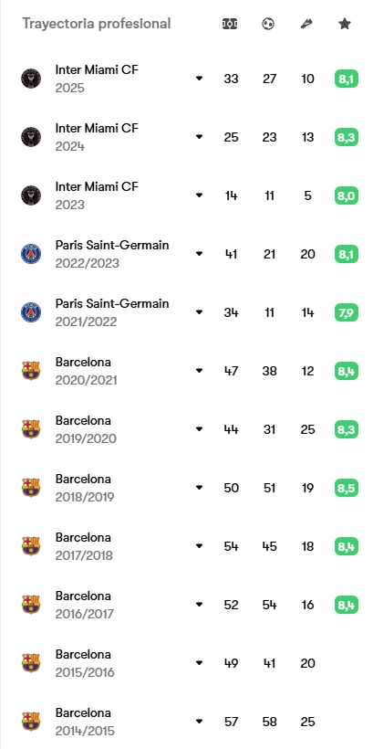Click the assists boot header icon

point(306,24)
